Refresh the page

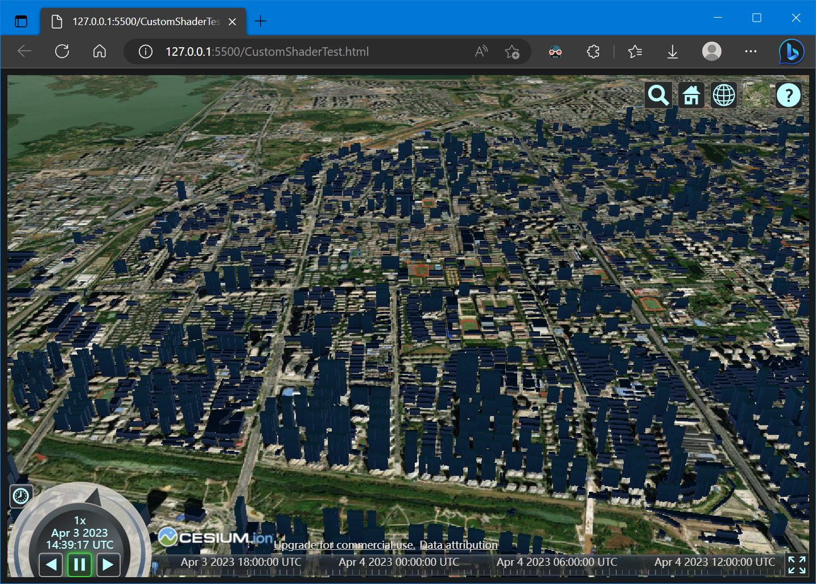coord(62,52)
